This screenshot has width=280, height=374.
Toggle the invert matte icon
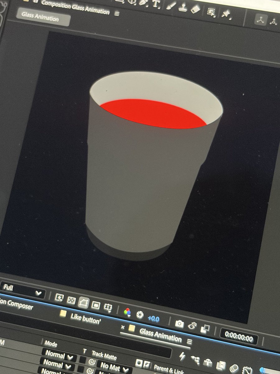(x=146, y=364)
